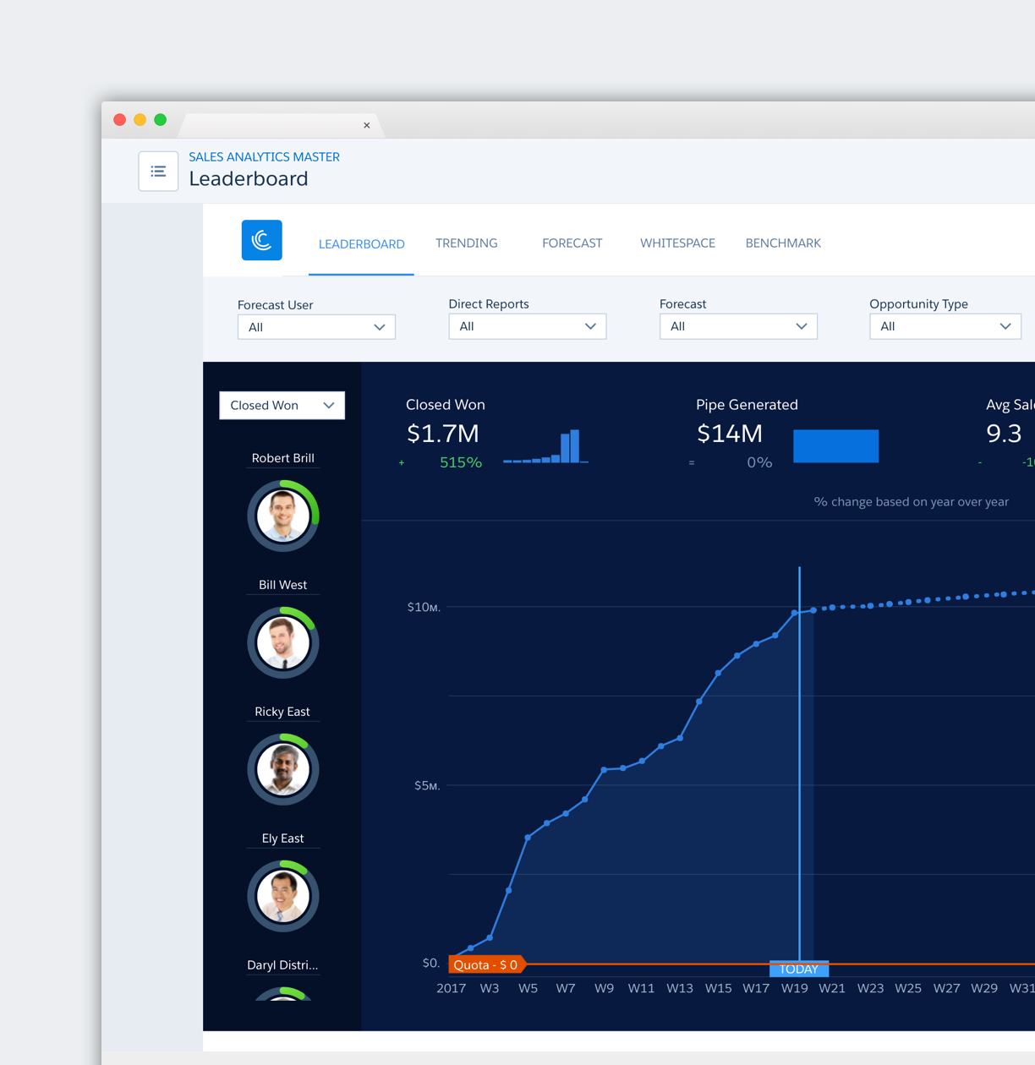Open the hamburger list menu icon
The width and height of the screenshot is (1035, 1065).
coord(158,172)
